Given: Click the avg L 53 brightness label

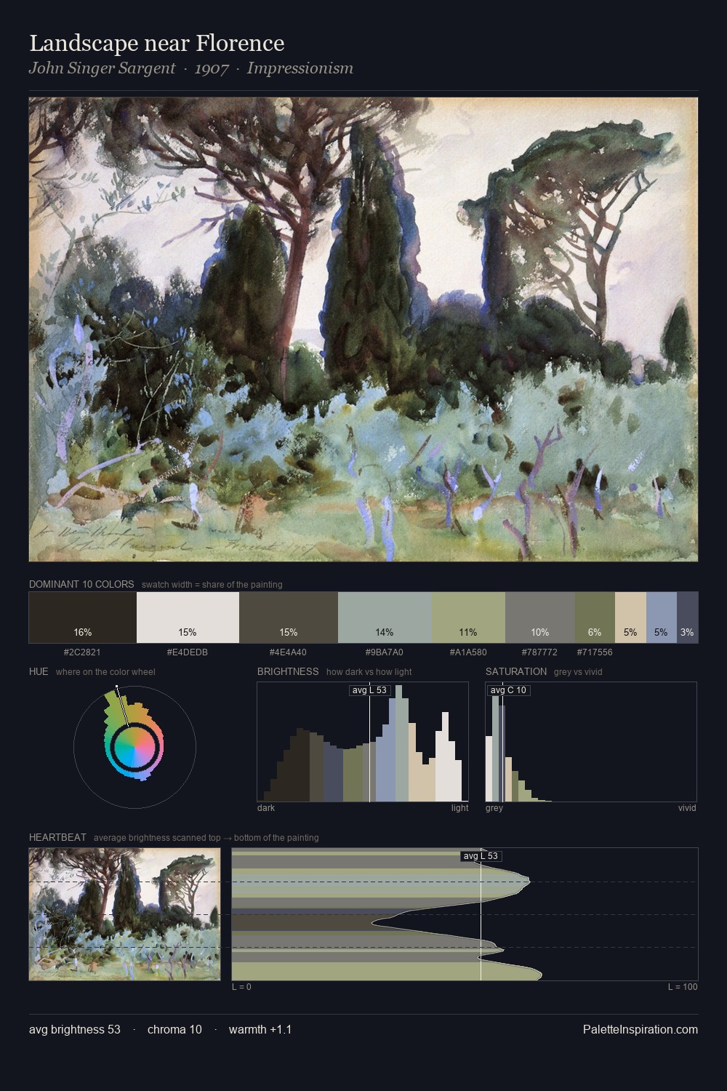Looking at the screenshot, I should tap(369, 690).
